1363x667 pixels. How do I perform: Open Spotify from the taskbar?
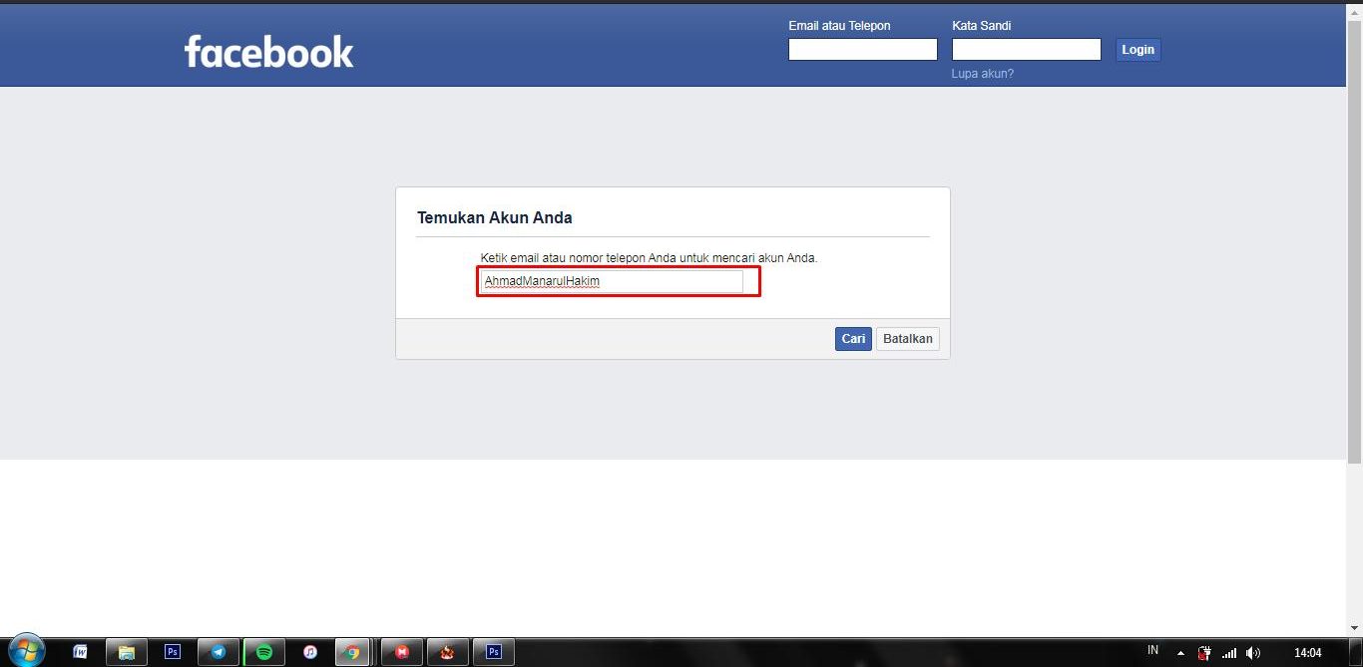pyautogui.click(x=264, y=652)
